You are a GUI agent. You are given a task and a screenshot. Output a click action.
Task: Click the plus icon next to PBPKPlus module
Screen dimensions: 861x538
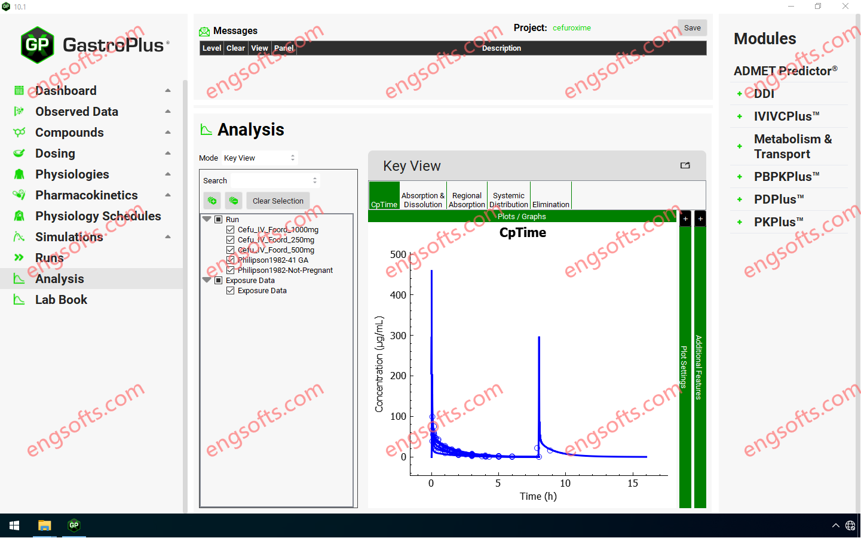click(739, 177)
